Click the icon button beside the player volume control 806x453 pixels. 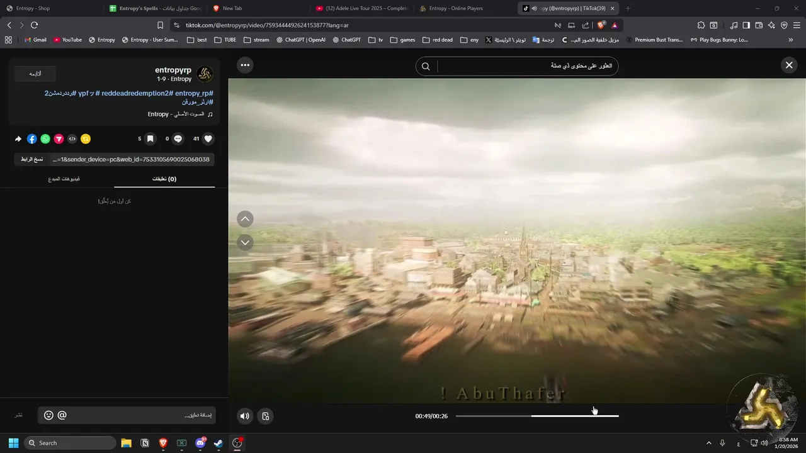tap(266, 416)
